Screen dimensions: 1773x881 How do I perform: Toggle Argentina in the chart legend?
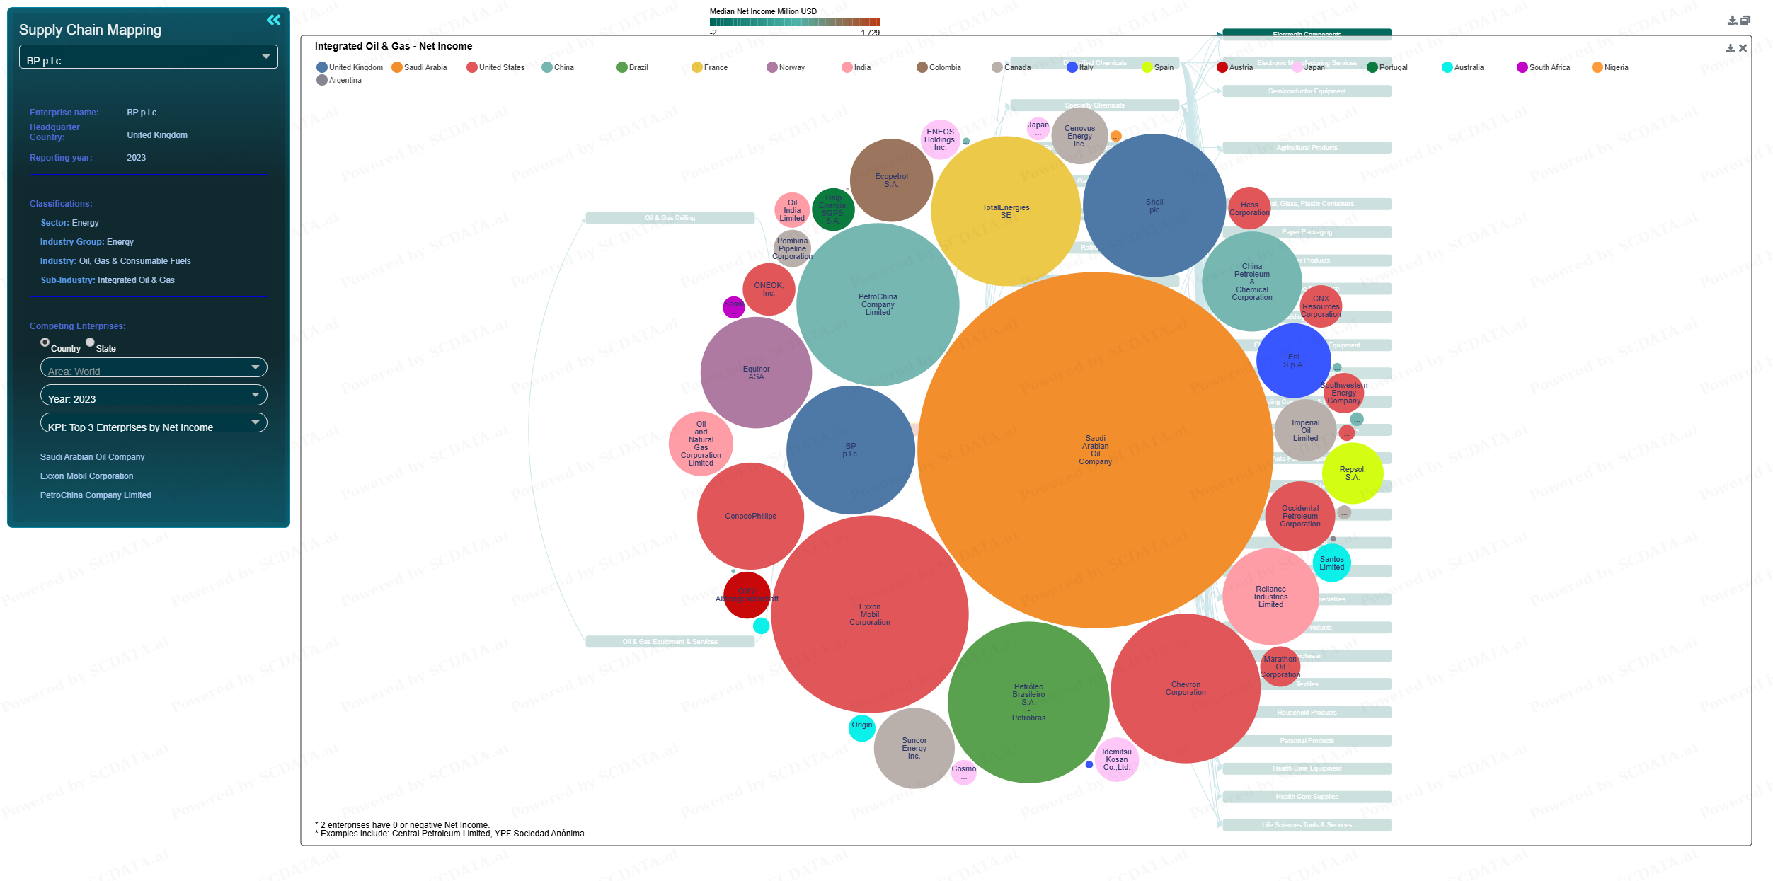339,80
